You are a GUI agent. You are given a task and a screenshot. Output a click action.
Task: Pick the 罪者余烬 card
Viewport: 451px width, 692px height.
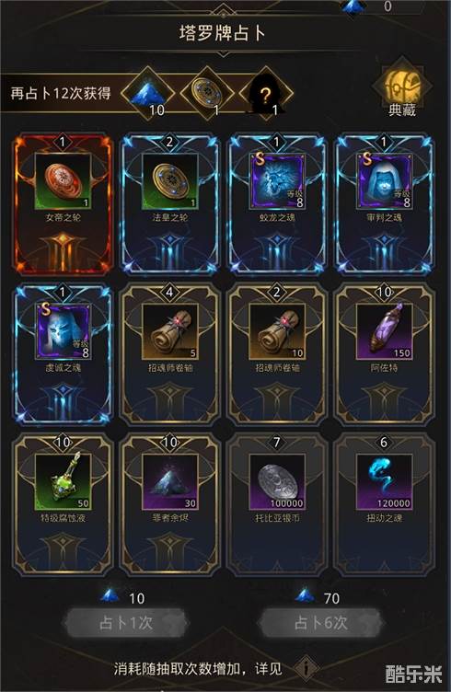click(169, 504)
